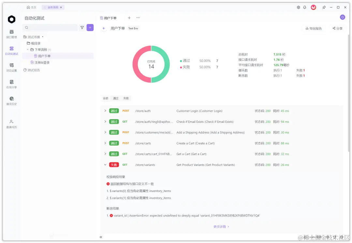Click the red user avatar
This screenshot has width=352, height=243.
[x=314, y=7]
